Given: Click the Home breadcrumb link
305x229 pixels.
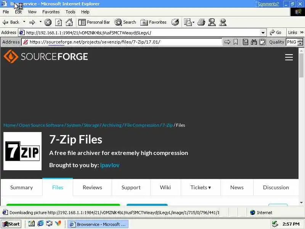Looking at the screenshot, I should pyautogui.click(x=10, y=125).
